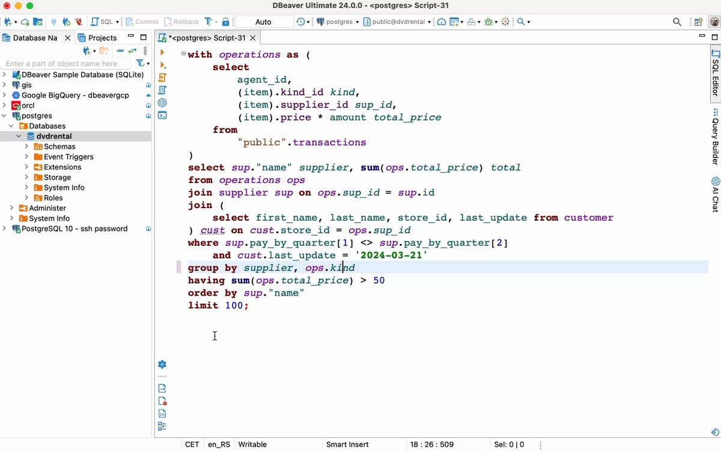Image resolution: width=721 pixels, height=451 pixels.
Task: Open the Query Builder side tab
Action: pyautogui.click(x=715, y=138)
